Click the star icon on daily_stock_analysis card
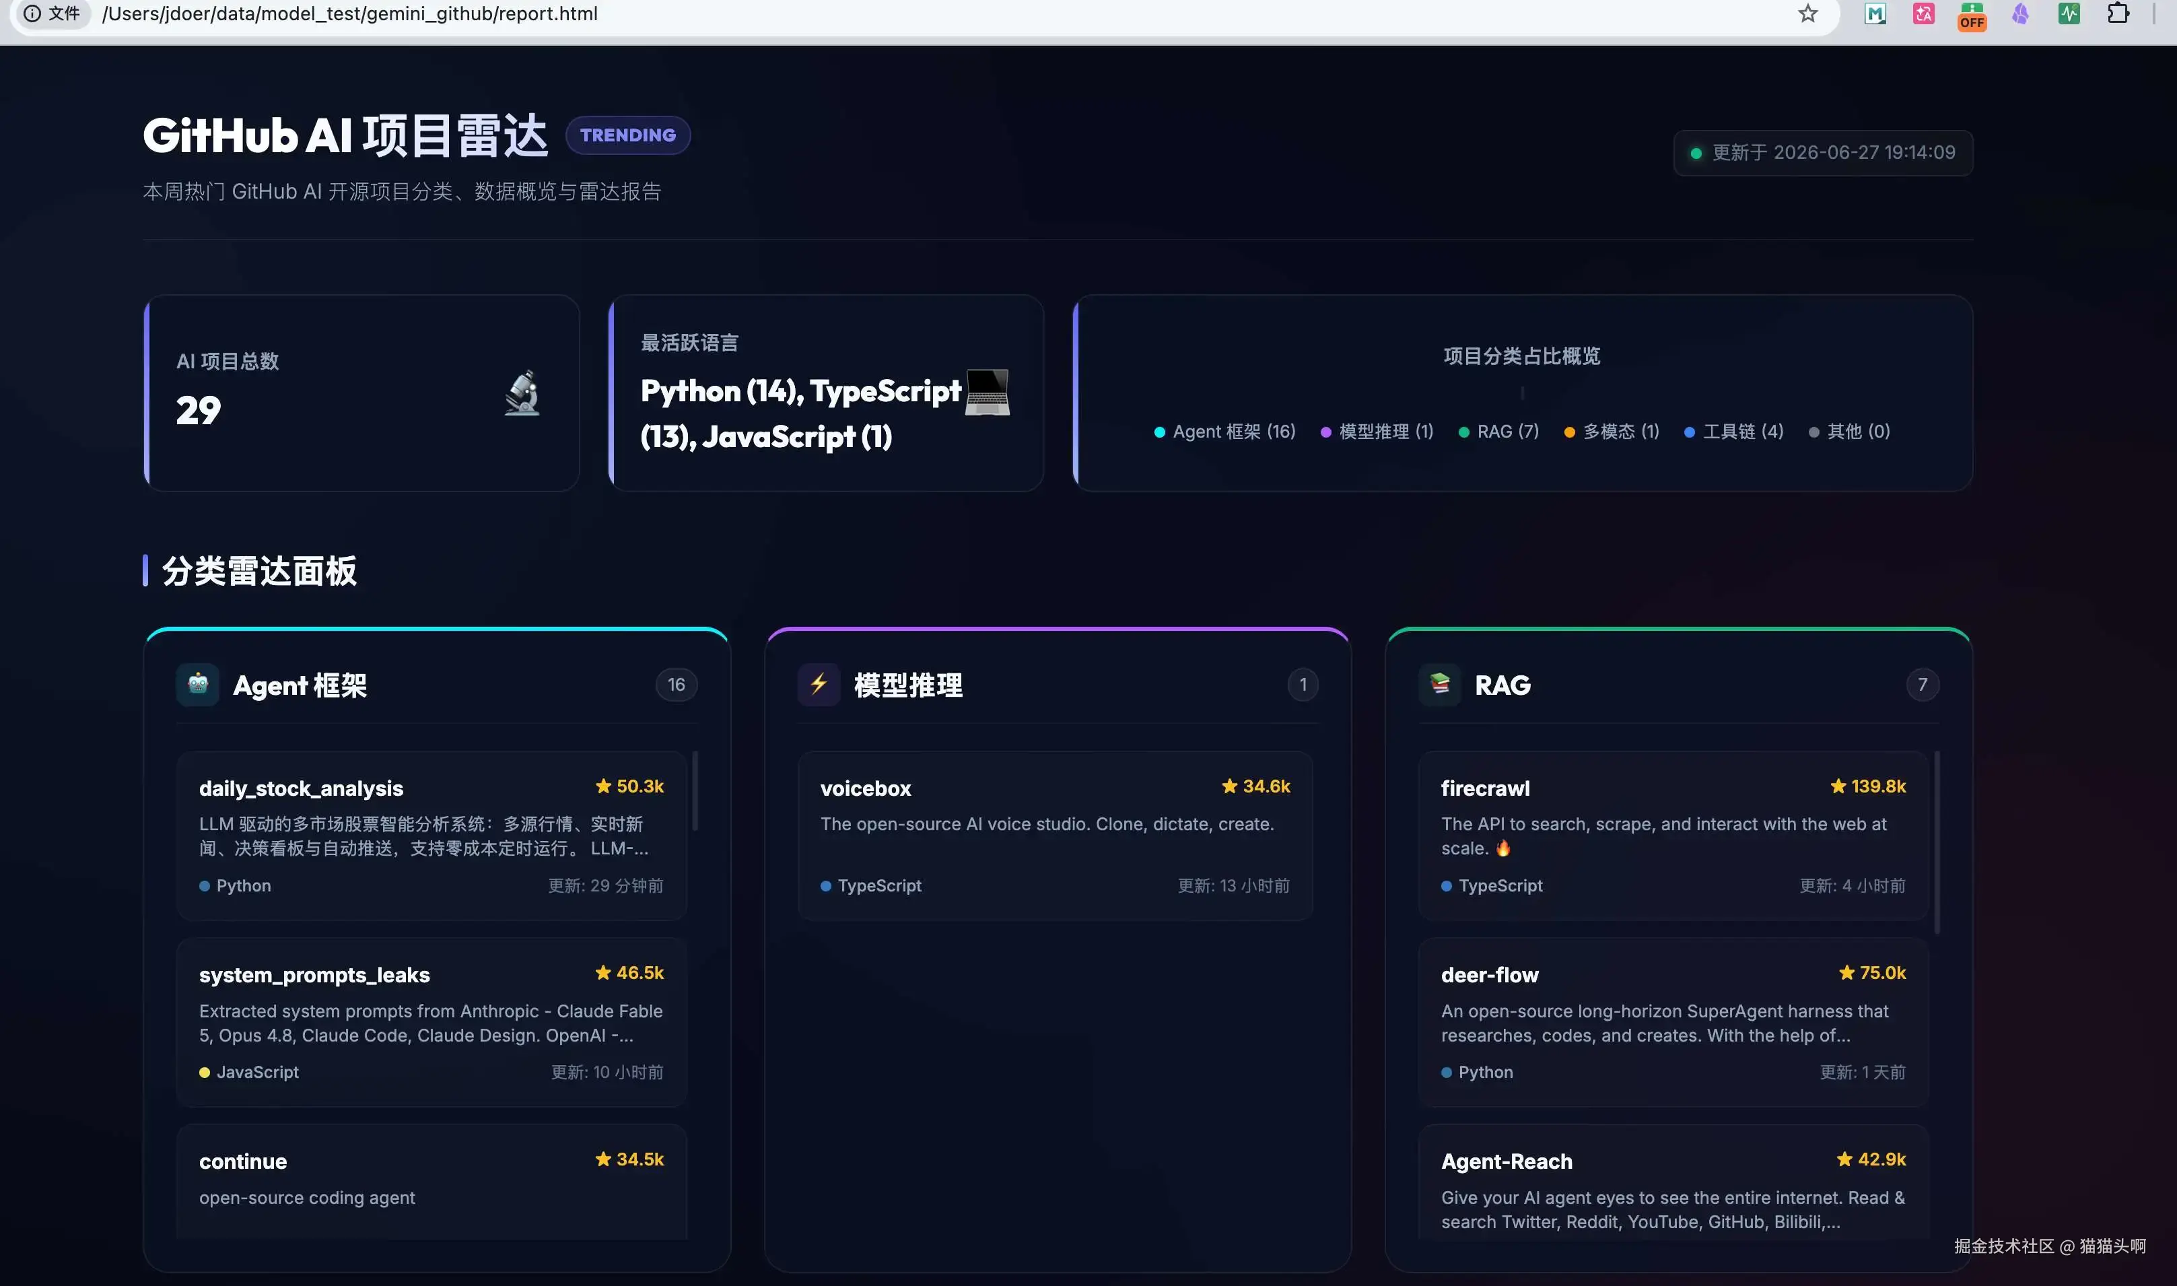The image size is (2177, 1286). (x=603, y=786)
